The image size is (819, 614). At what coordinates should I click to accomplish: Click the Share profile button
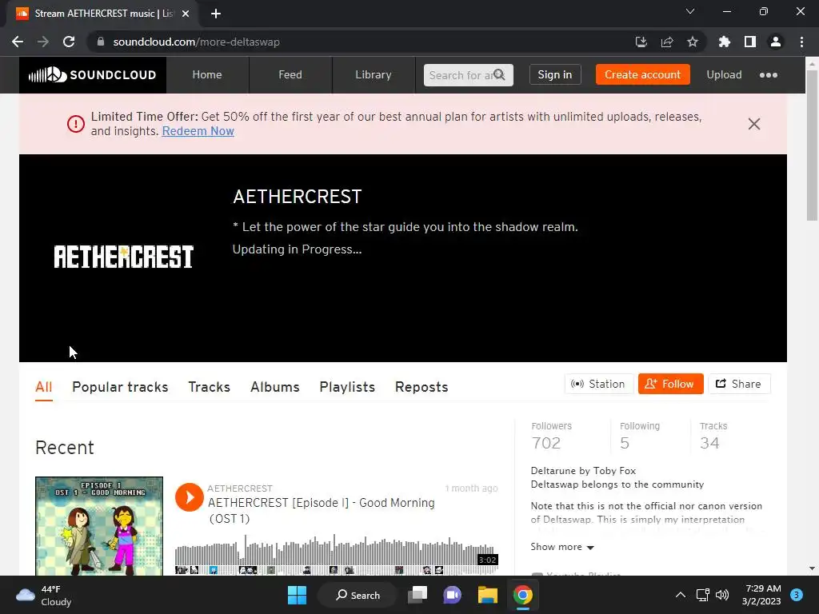click(739, 384)
